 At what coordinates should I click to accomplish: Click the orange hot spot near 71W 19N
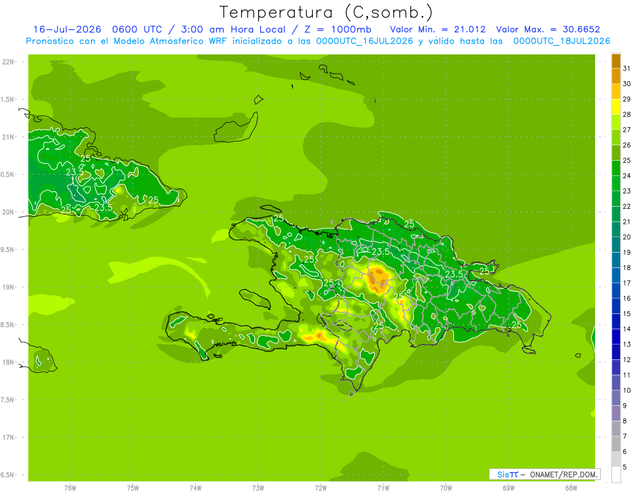point(378,280)
